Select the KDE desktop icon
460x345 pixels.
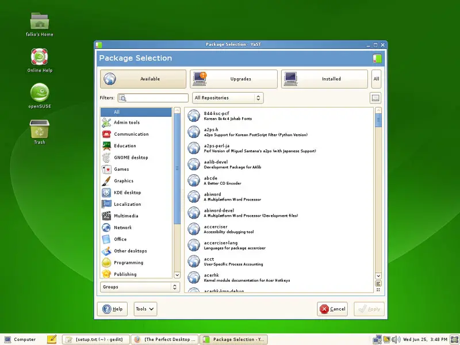coord(106,193)
